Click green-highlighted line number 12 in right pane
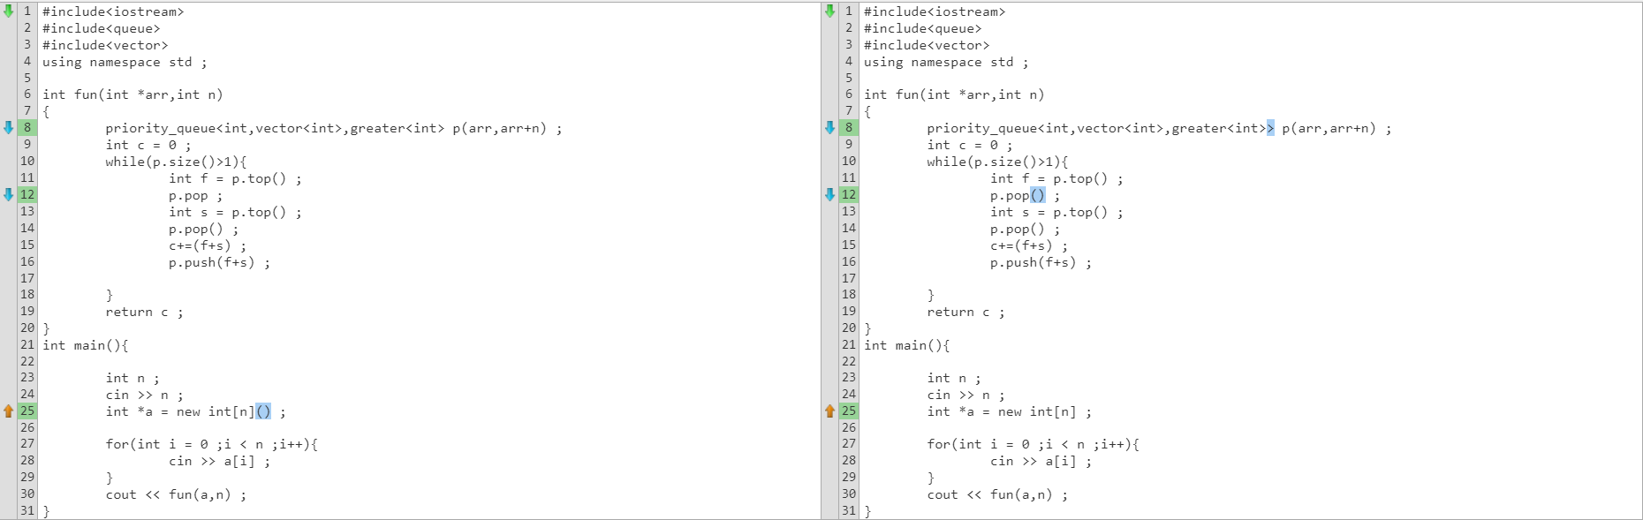This screenshot has width=1643, height=520. point(849,194)
